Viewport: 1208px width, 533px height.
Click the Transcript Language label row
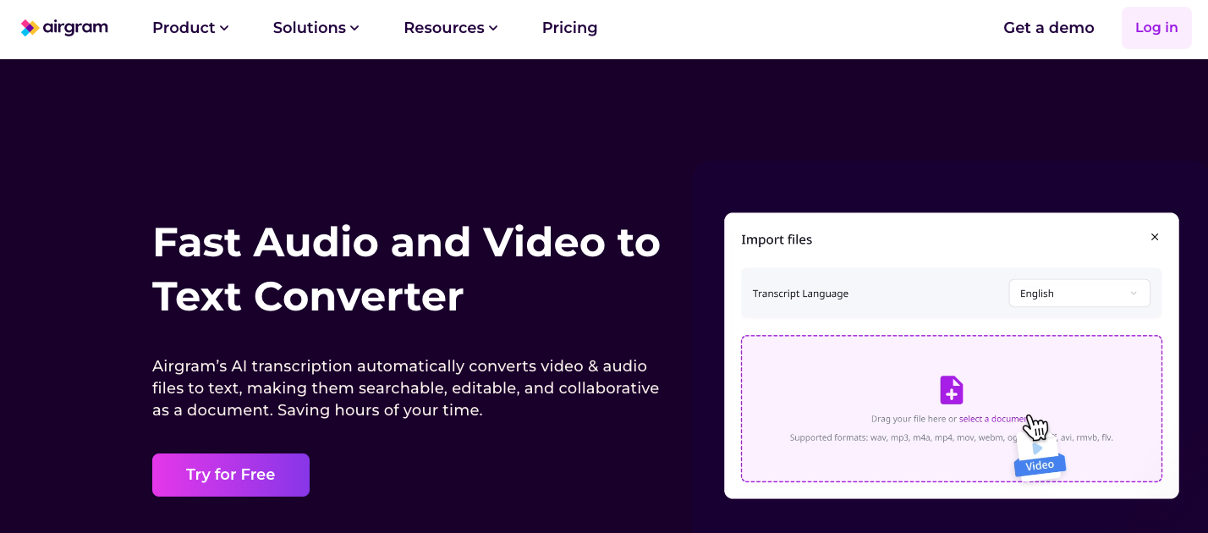pos(801,293)
